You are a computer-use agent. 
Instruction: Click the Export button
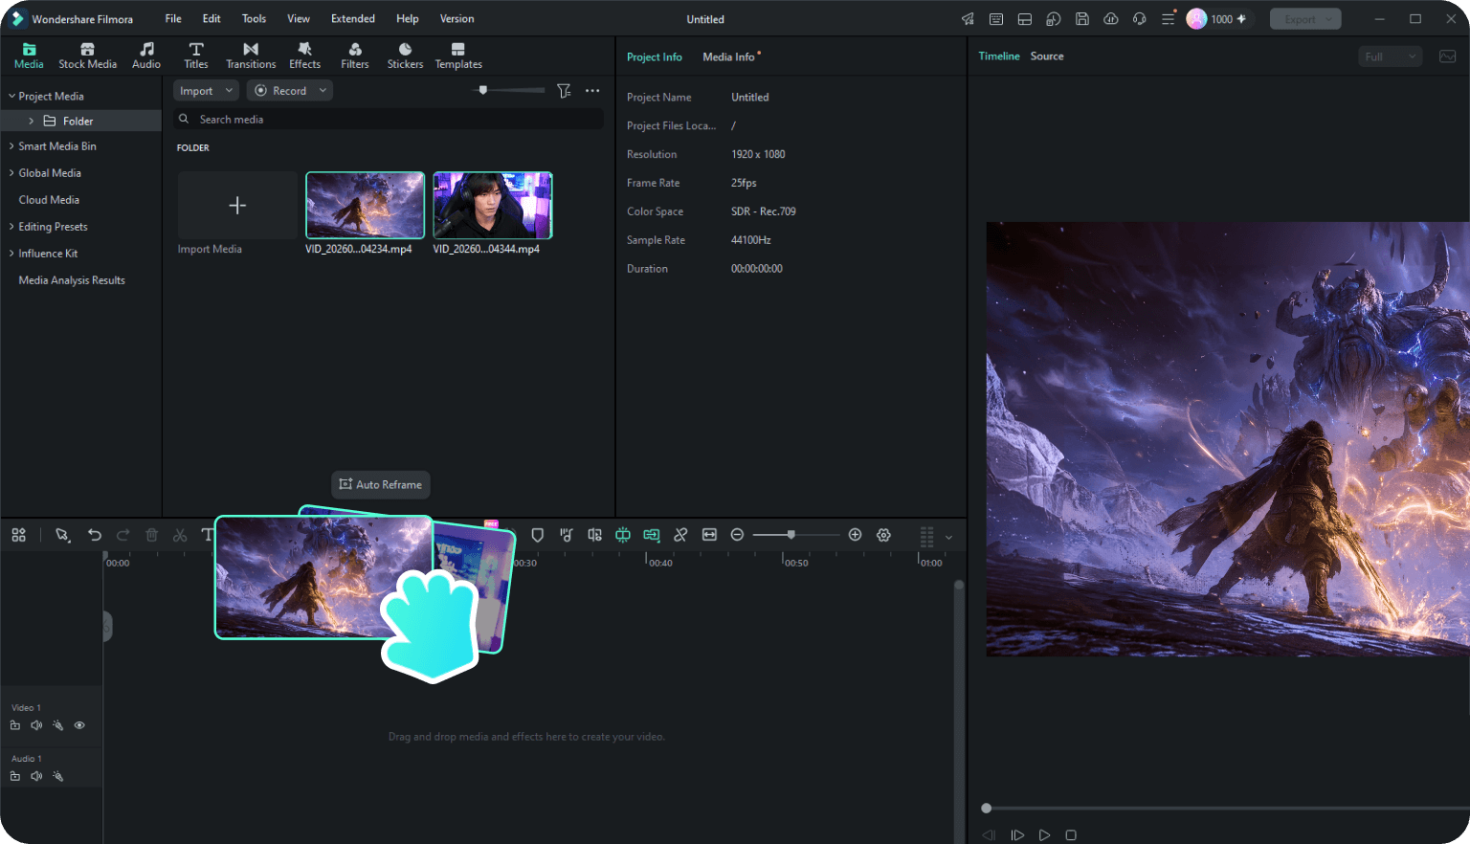coord(1305,19)
